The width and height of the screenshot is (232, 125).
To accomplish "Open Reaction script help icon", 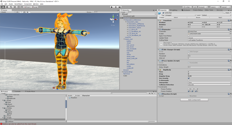I will pyautogui.click(x=229, y=94).
